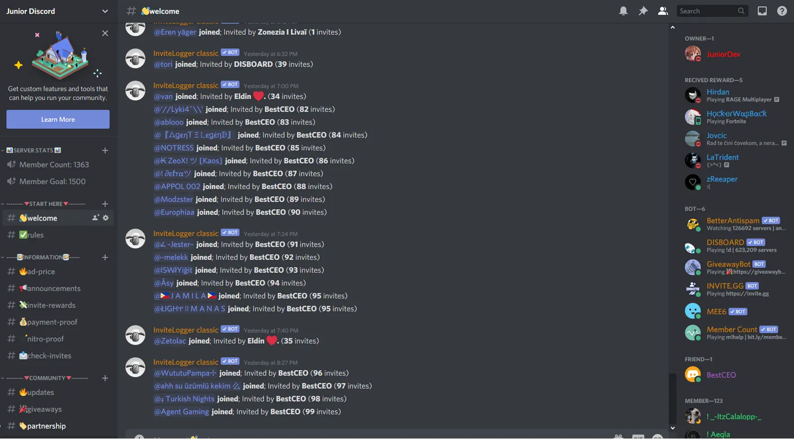Edit welcome channel settings gear
Viewport: 794px width, 439px height.
pyautogui.click(x=106, y=218)
